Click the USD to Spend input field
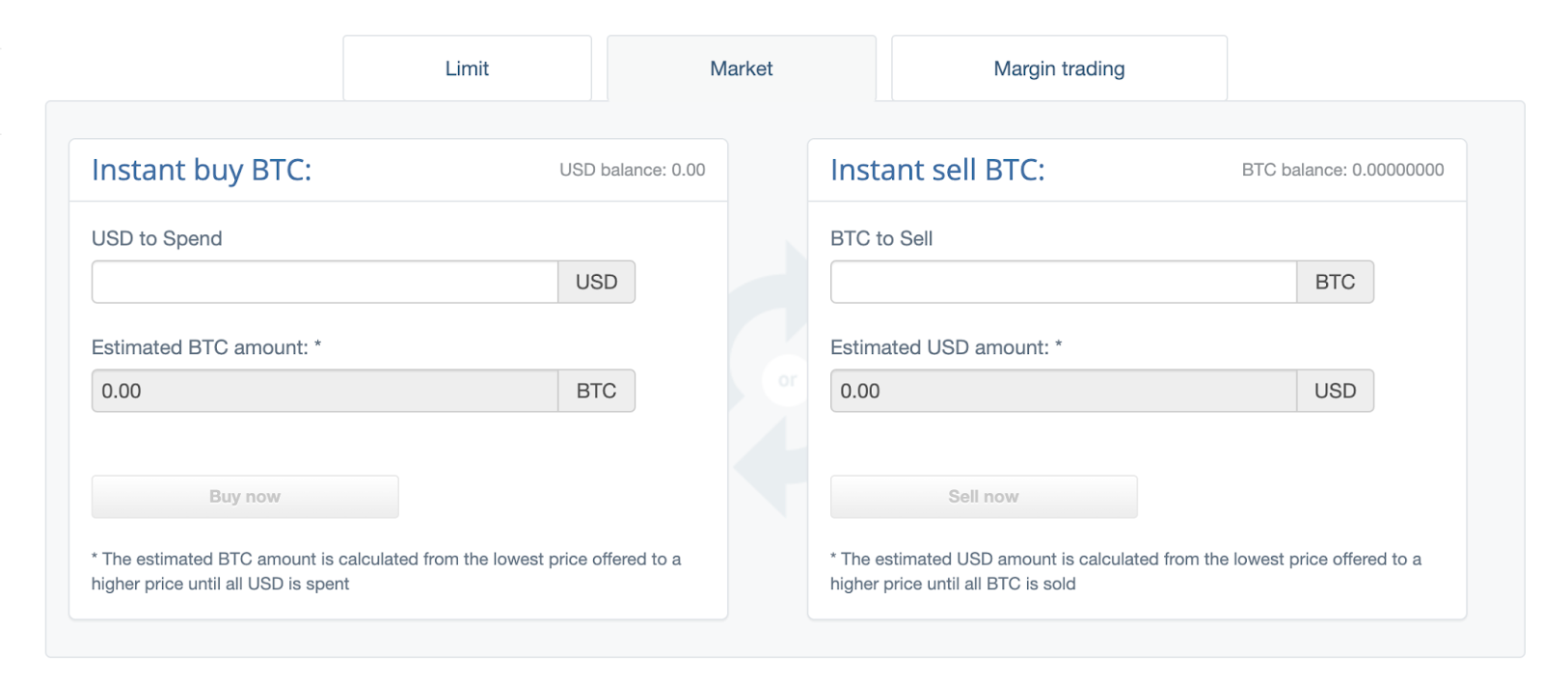1543x683 pixels. pyautogui.click(x=324, y=282)
